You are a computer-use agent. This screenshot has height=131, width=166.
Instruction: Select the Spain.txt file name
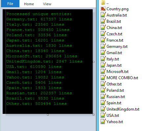(x=114, y=103)
